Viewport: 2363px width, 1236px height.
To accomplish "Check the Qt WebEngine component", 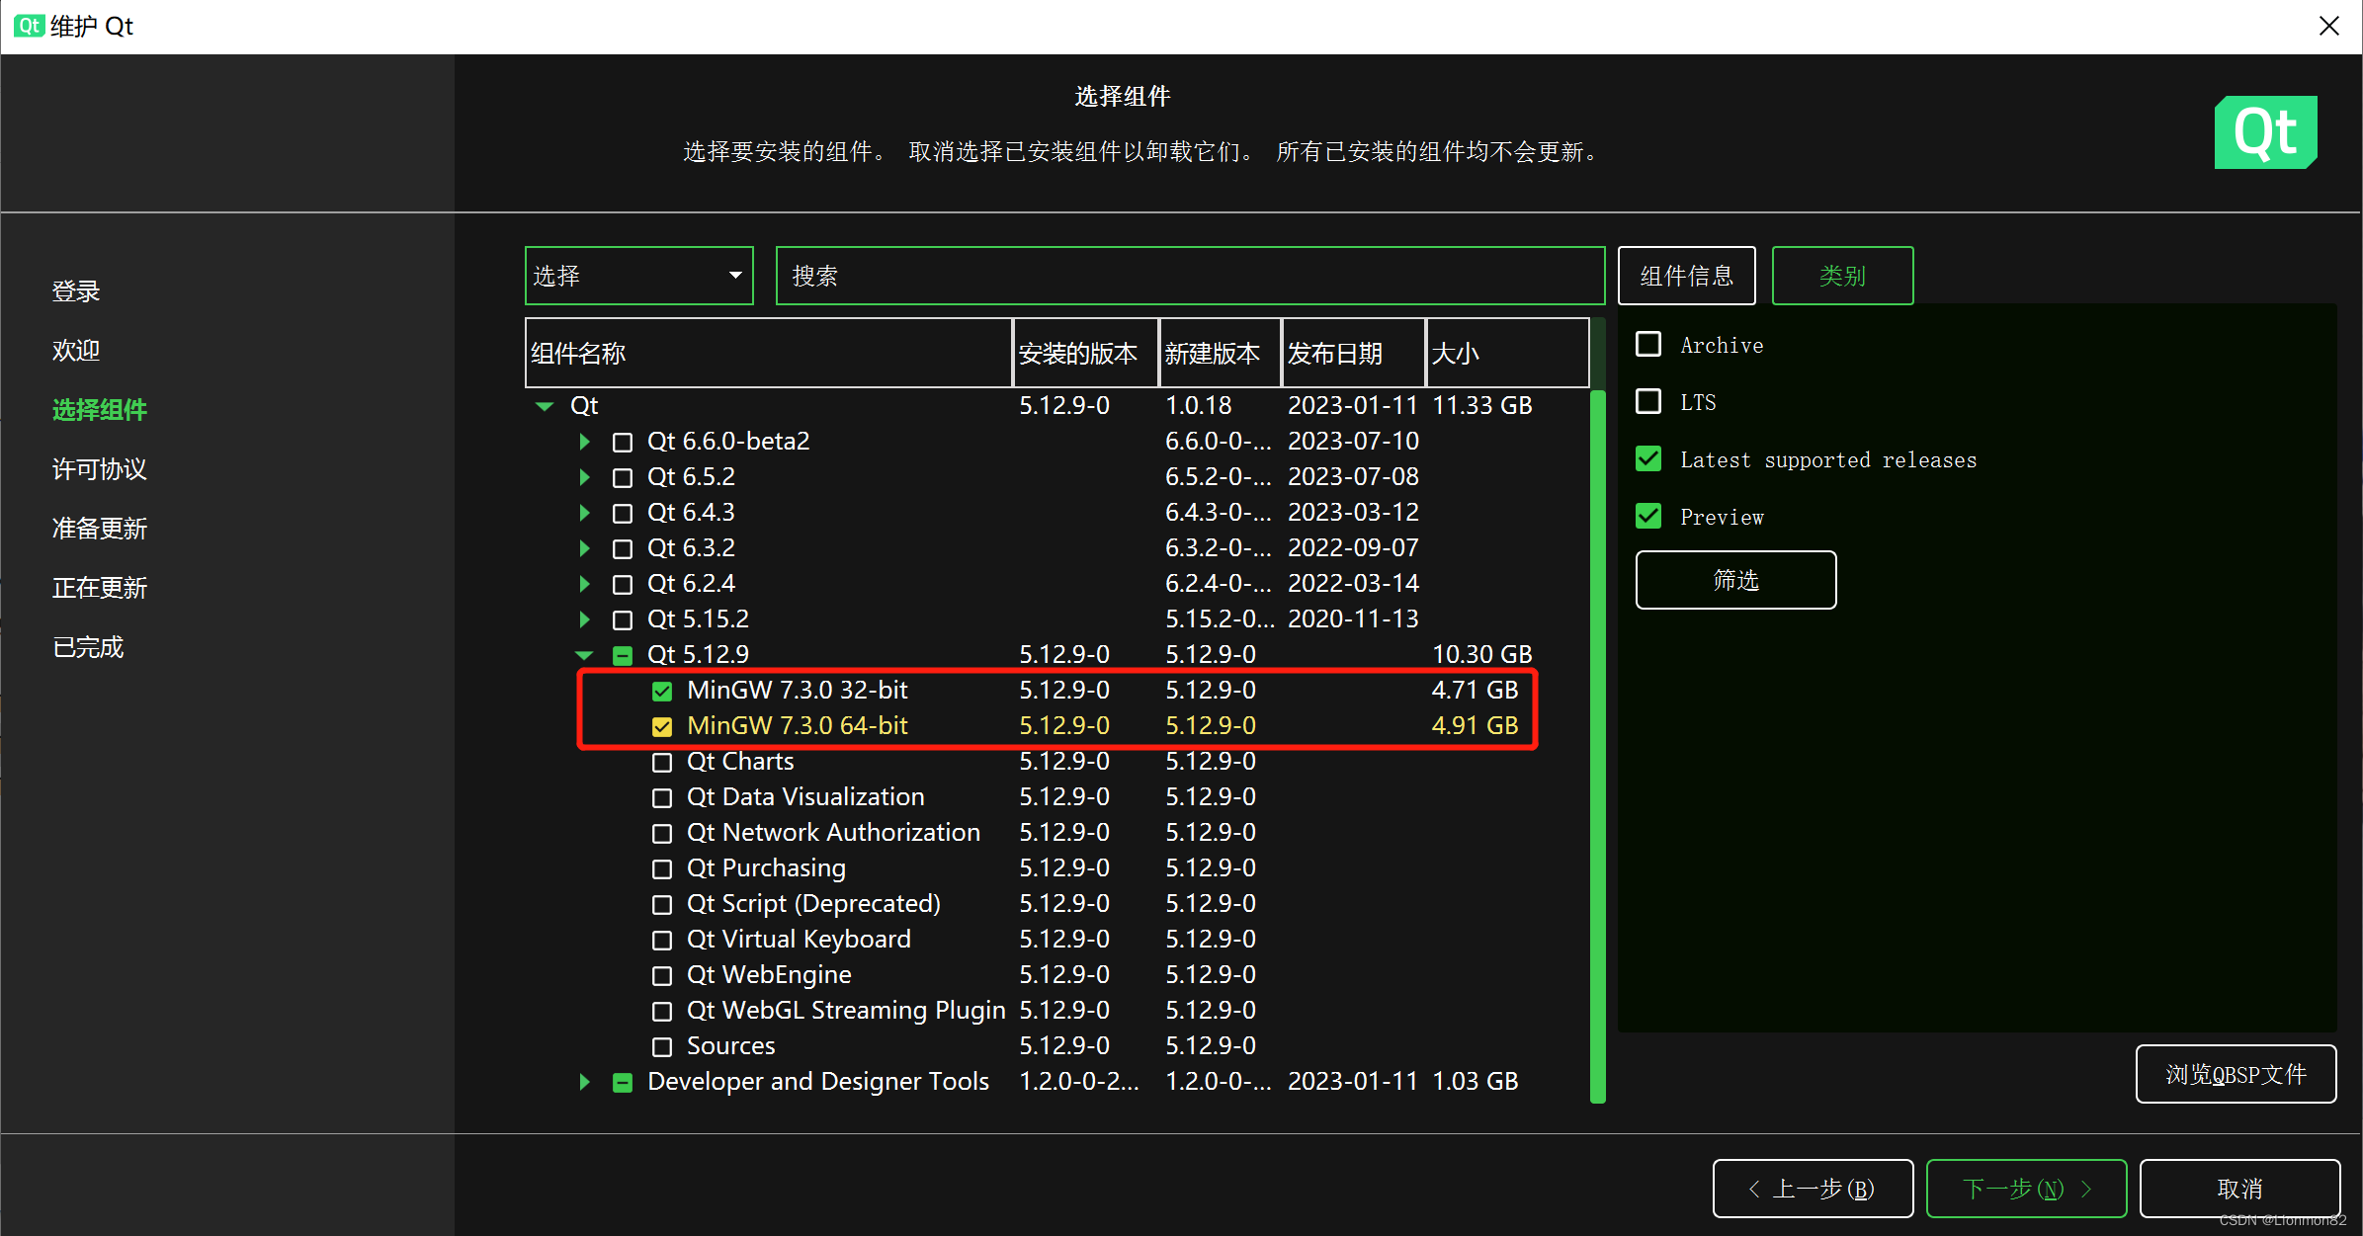I will (662, 975).
